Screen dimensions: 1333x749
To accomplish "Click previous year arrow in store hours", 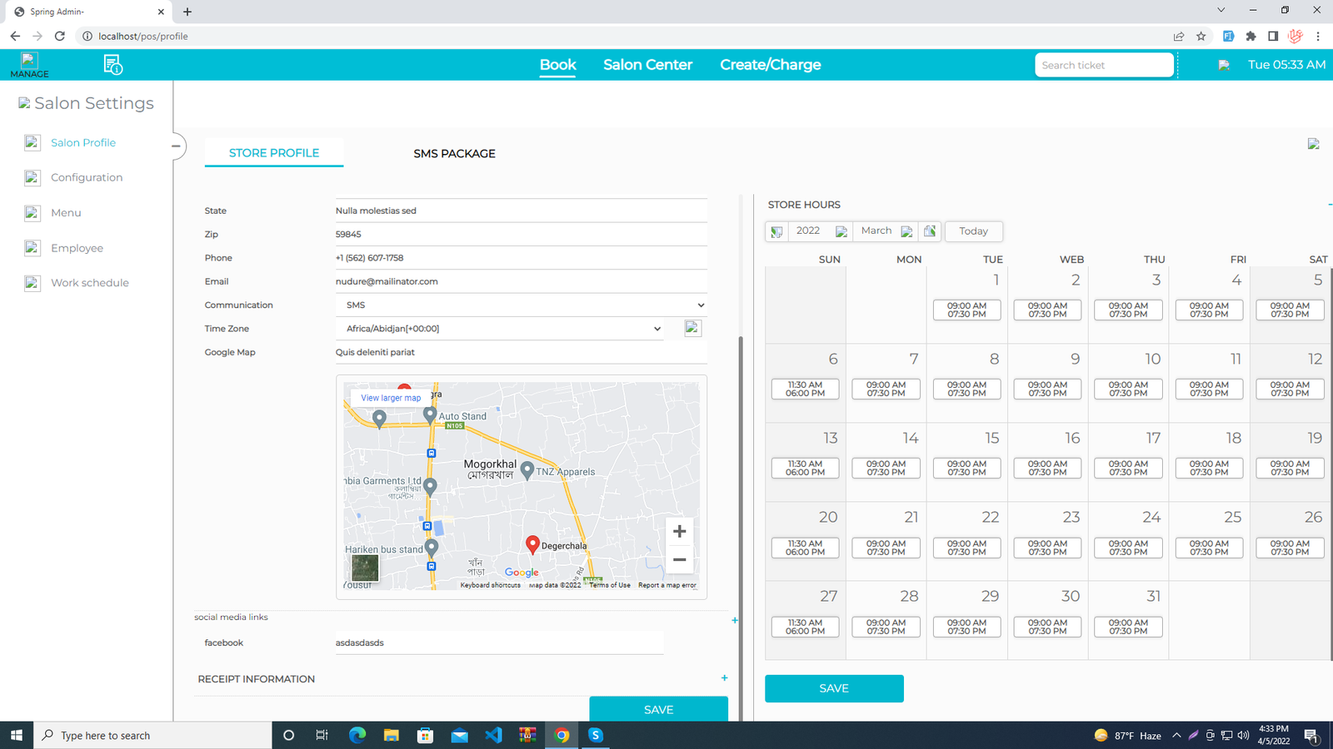I will click(x=776, y=231).
